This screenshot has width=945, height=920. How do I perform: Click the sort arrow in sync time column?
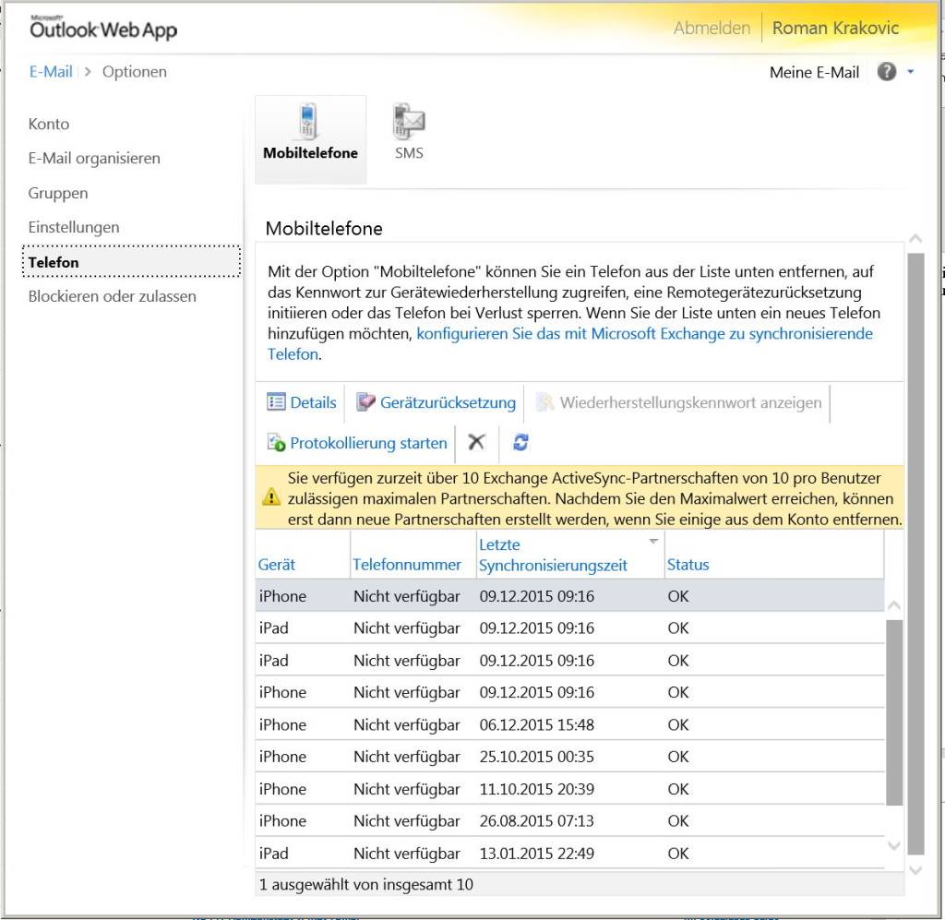click(653, 541)
